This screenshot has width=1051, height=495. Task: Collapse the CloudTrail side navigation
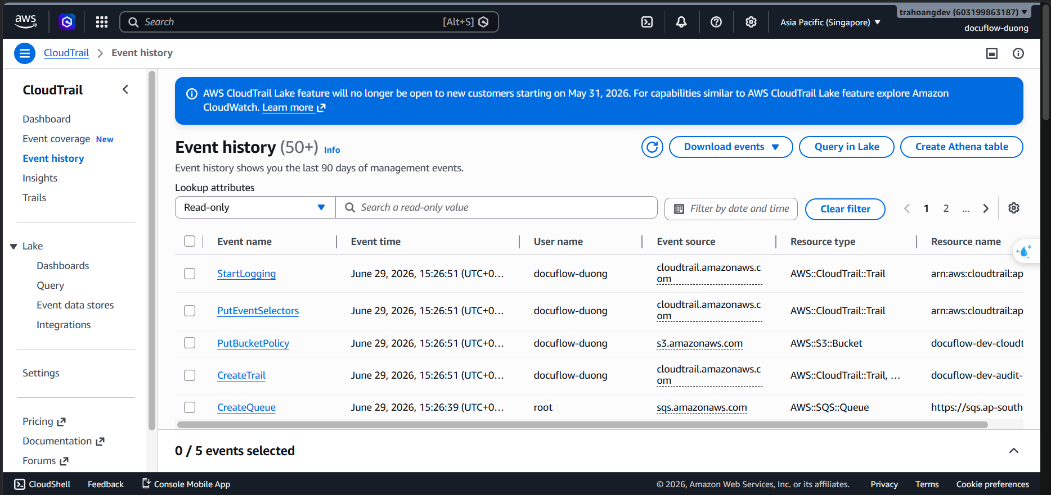pyautogui.click(x=125, y=89)
